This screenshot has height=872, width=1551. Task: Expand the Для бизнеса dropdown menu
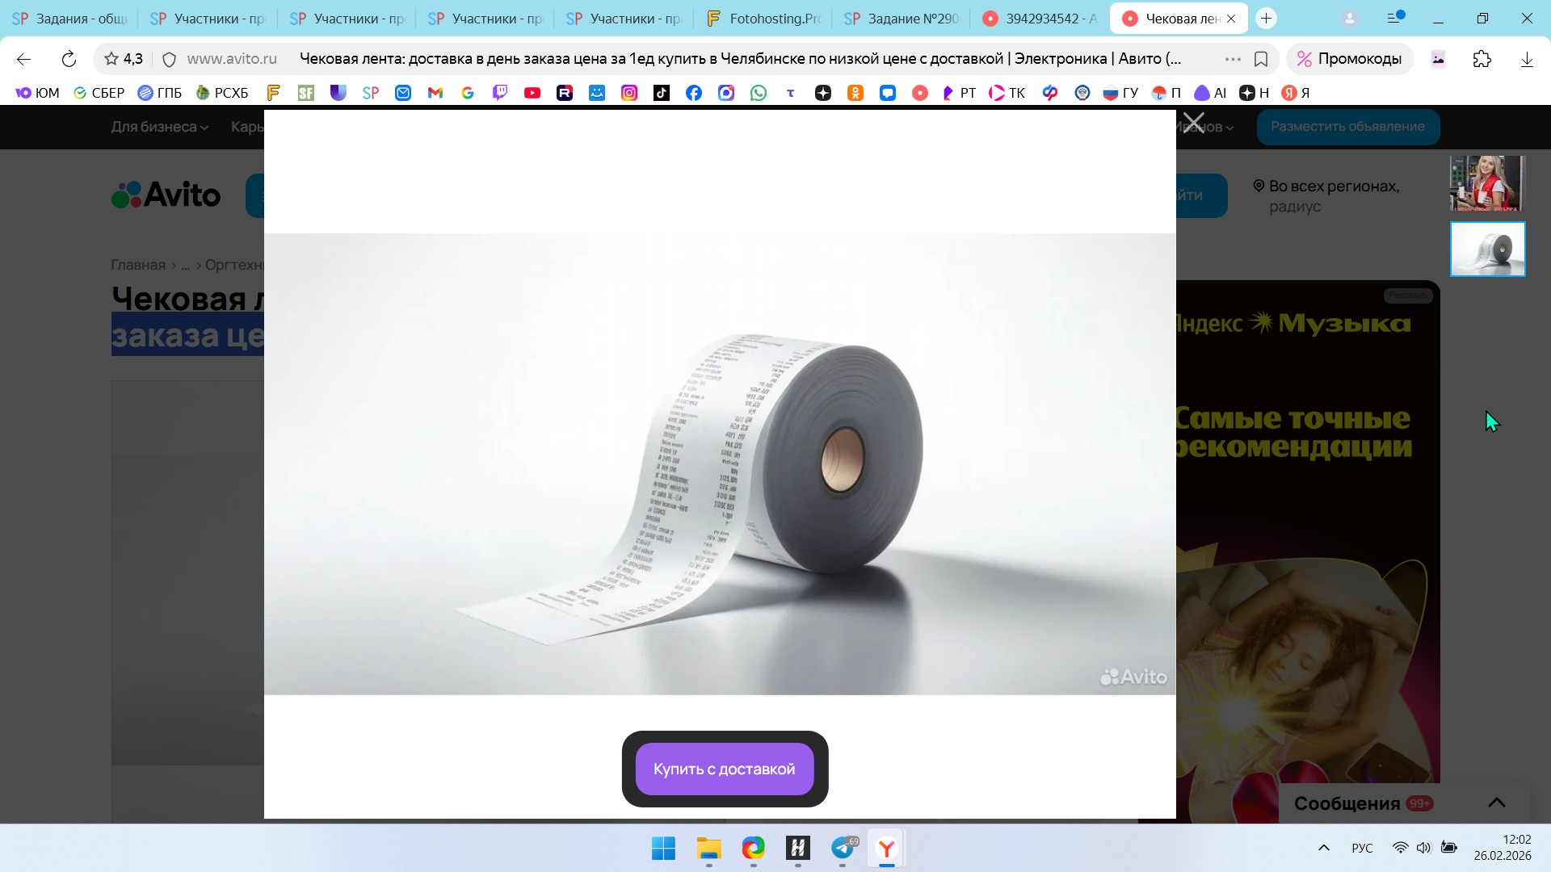click(x=159, y=127)
